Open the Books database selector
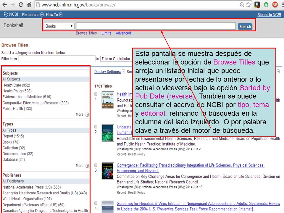The width and height of the screenshot is (284, 213). coord(59,26)
